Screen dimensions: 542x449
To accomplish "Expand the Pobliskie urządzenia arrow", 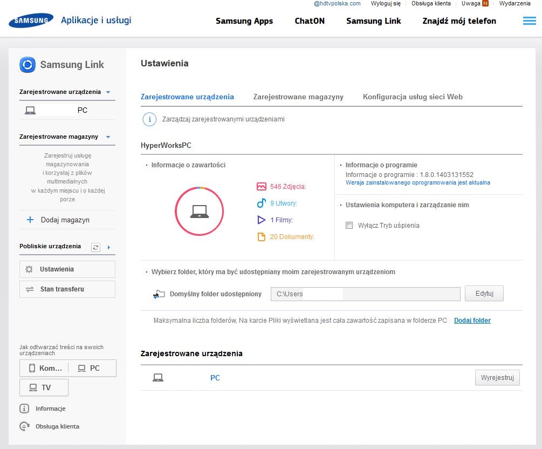I will [108, 247].
